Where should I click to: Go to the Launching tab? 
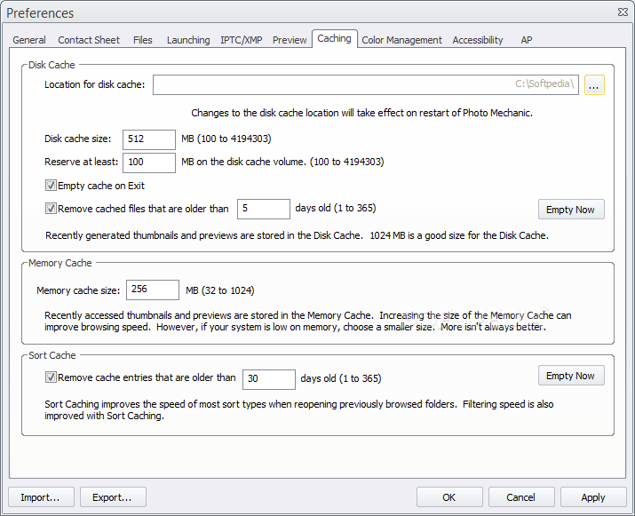[188, 40]
